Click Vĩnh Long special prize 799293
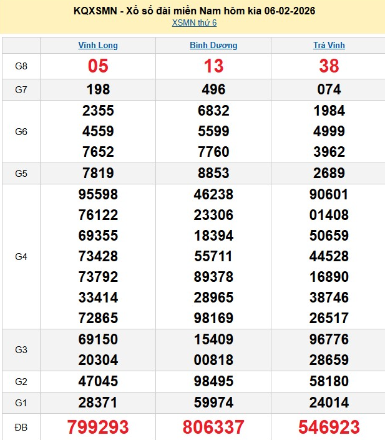385x440 pixels. click(98, 427)
